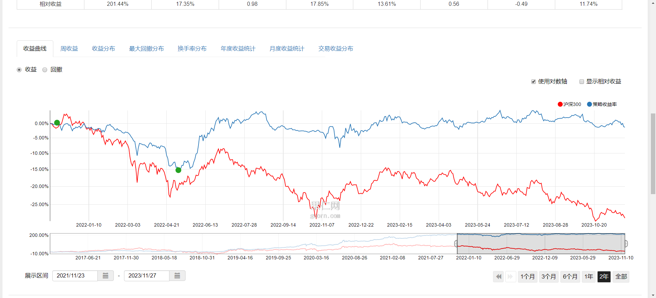This screenshot has height=298, width=656.
Task: Toggle the red 沪深300 legend marker
Action: [x=560, y=104]
